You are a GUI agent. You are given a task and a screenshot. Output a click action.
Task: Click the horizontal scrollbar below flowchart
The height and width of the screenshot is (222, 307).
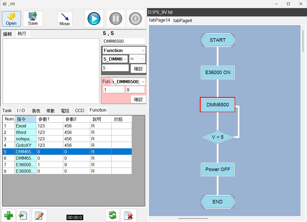pyautogui.click(x=193, y=218)
